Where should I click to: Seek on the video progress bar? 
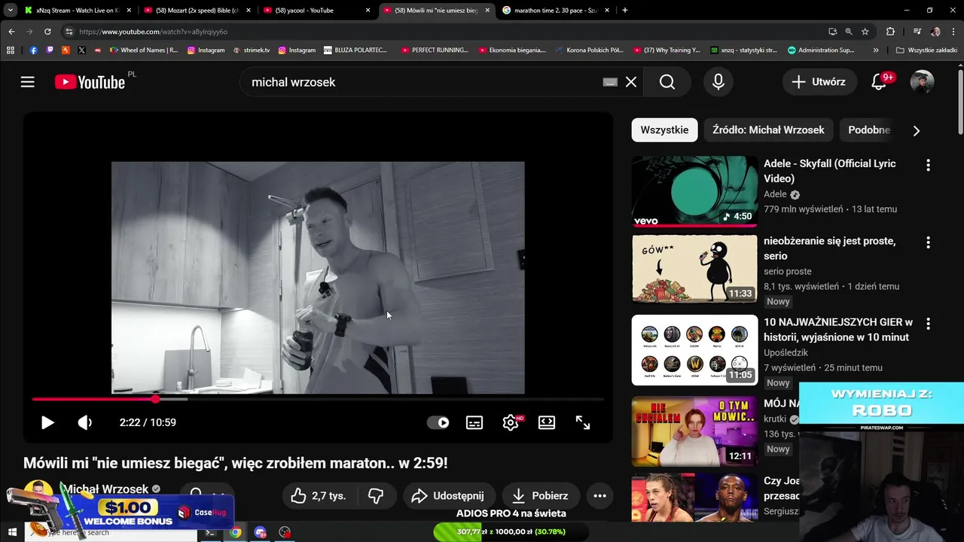click(318, 399)
